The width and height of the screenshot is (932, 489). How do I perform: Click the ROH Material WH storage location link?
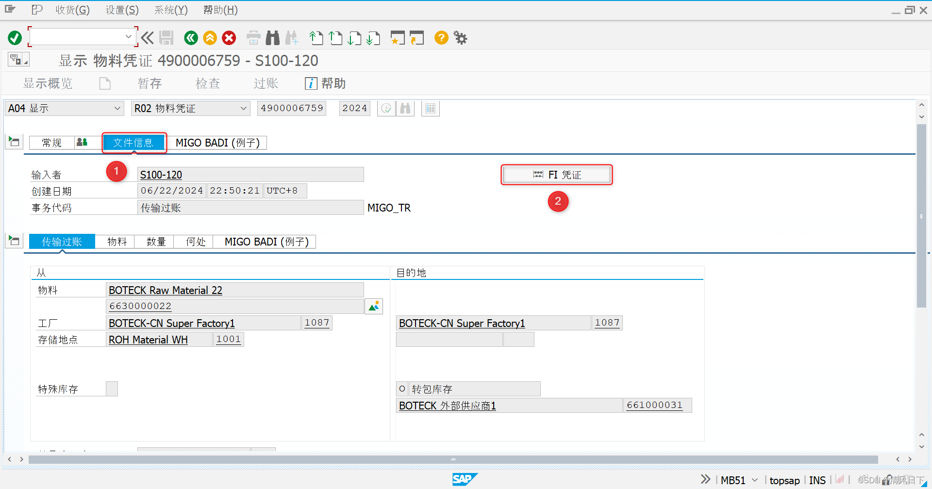coord(148,340)
